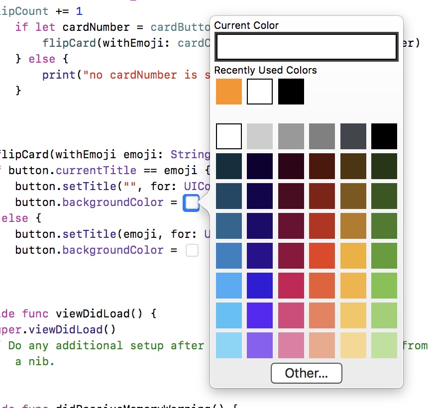The image size is (428, 408).
Task: Click the '.viewDidLoad()' super call
Action: click(x=69, y=330)
